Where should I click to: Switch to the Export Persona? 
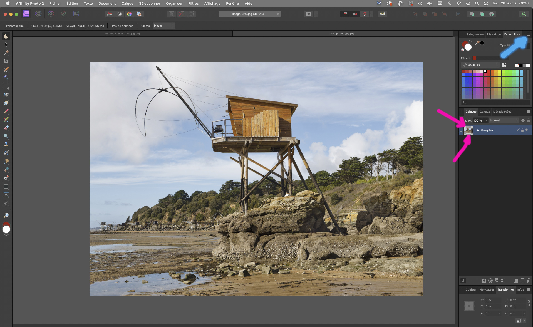(x=76, y=14)
